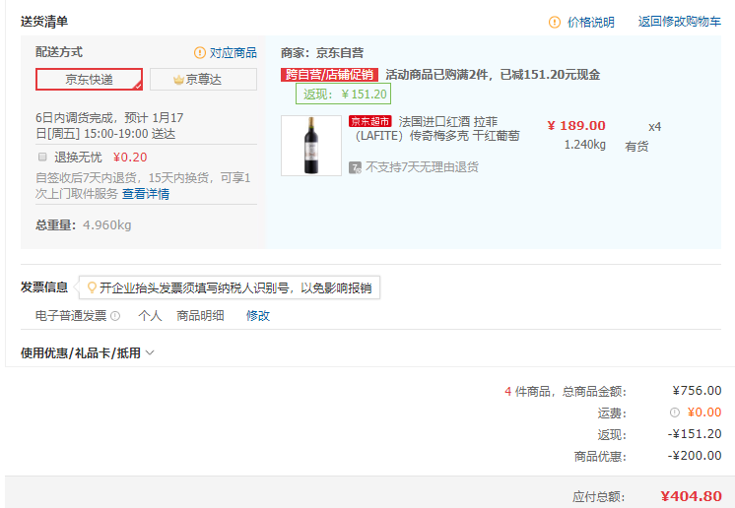Click the crown icon on 京尊达
The image size is (735, 508).
(x=178, y=80)
